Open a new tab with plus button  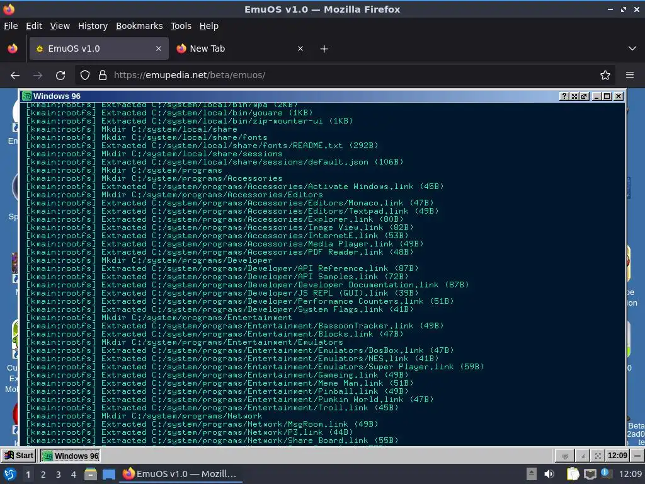click(324, 49)
